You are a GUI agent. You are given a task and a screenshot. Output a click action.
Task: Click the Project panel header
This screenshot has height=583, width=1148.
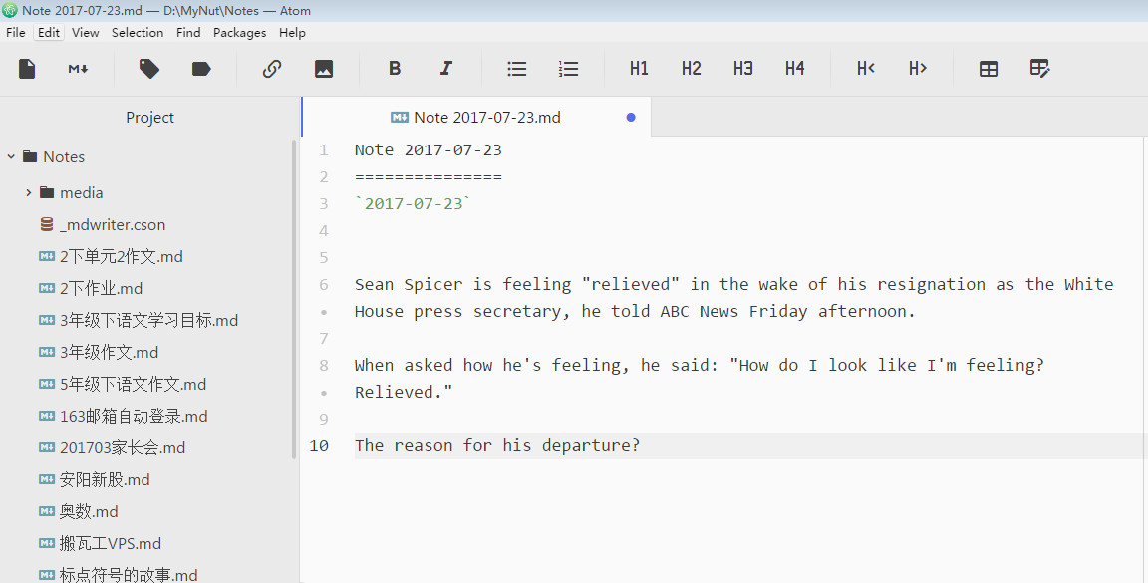click(149, 118)
